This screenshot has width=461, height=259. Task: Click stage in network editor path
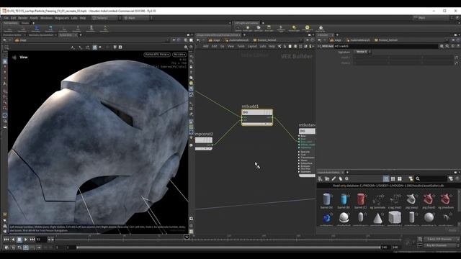[215, 40]
